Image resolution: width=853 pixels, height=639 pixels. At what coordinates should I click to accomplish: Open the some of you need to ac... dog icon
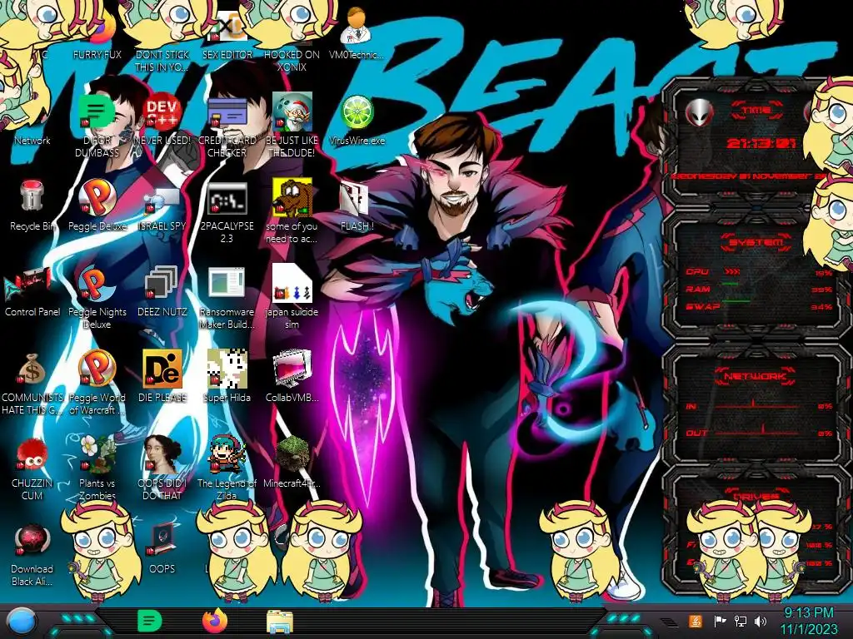292,211
